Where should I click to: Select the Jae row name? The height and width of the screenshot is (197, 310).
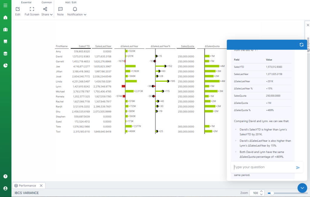pyautogui.click(x=58, y=66)
